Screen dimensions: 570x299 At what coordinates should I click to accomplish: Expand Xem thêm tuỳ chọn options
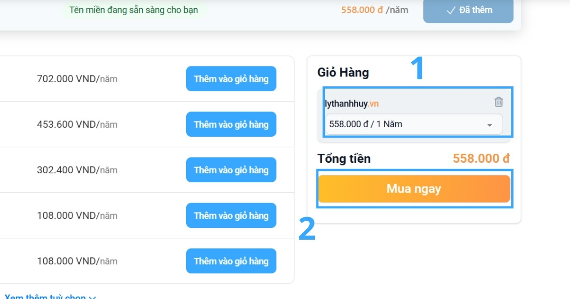47,296
